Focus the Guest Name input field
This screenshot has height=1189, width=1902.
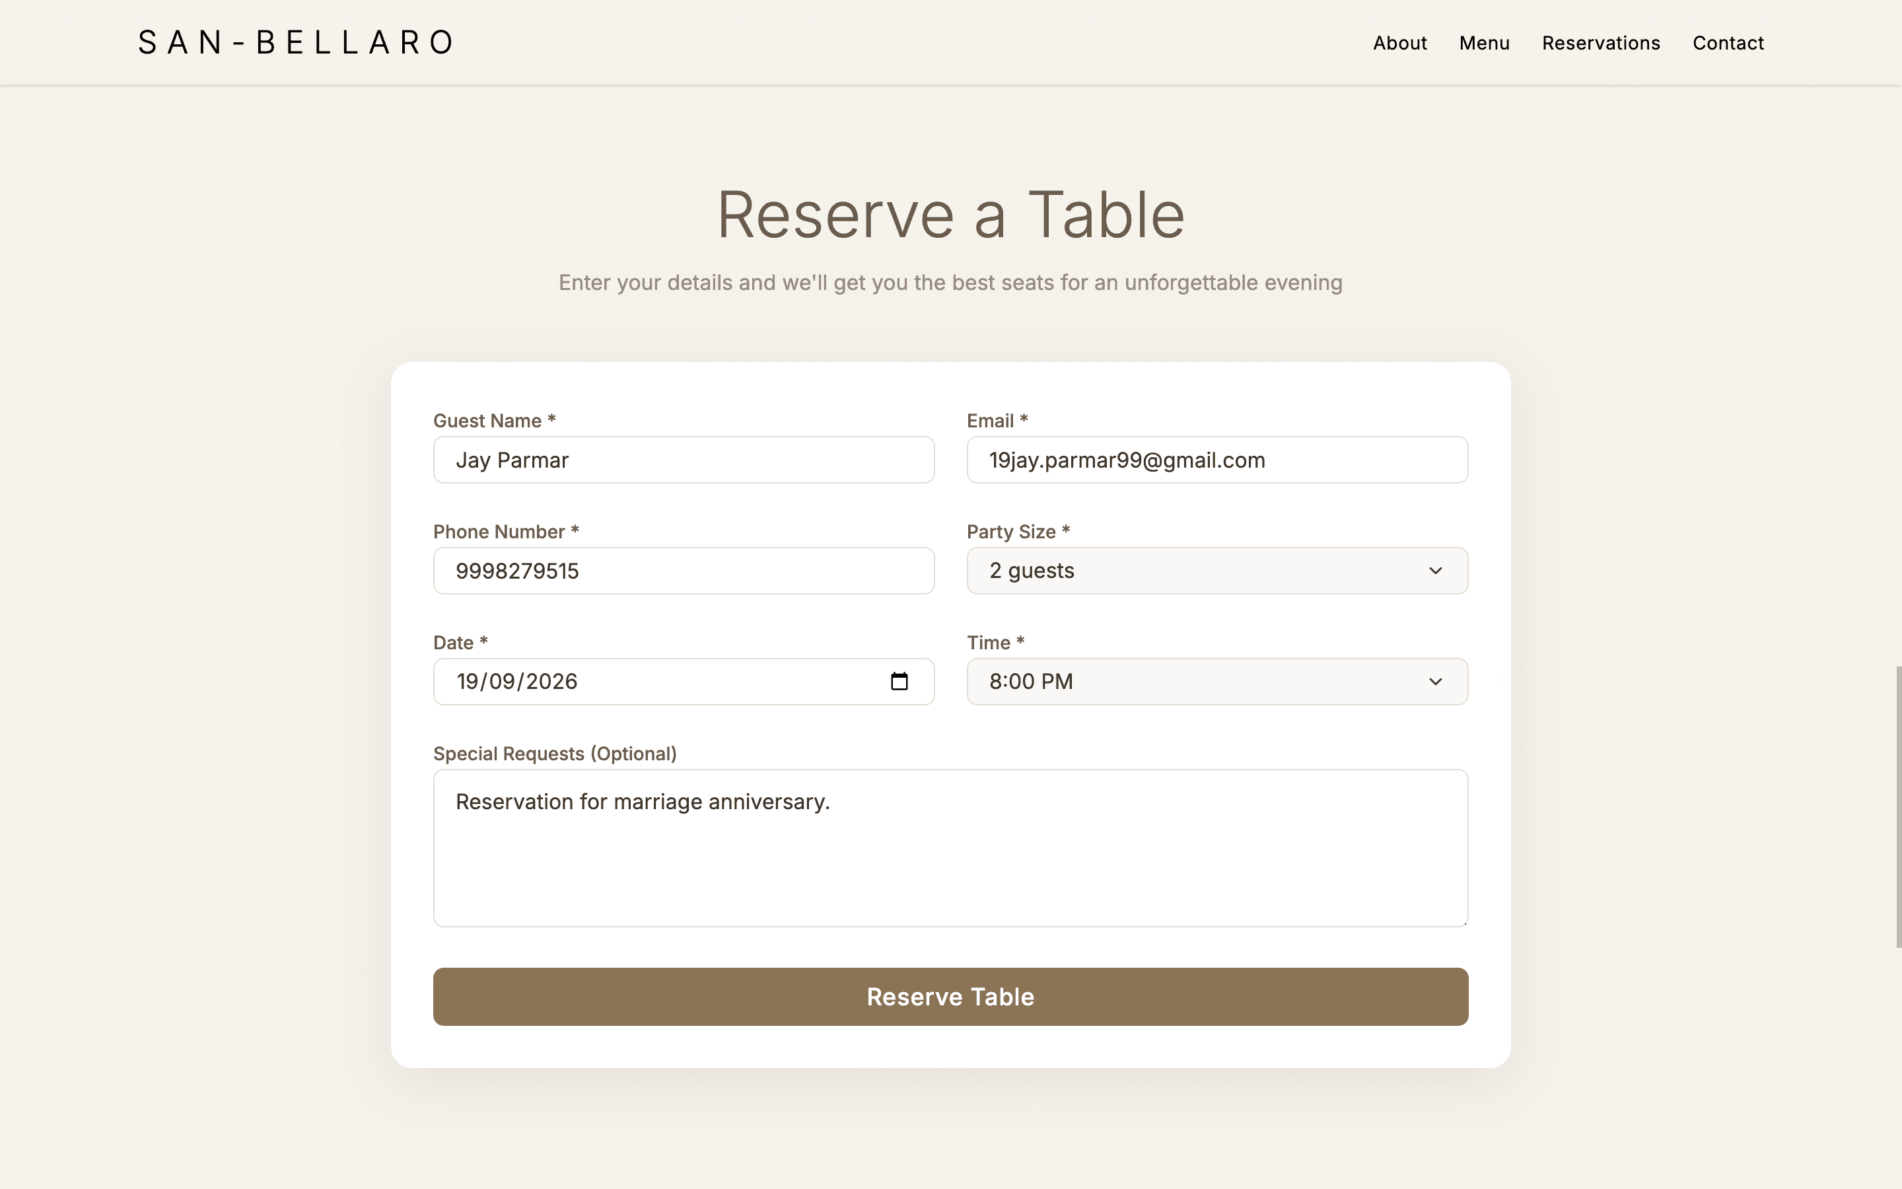click(684, 460)
